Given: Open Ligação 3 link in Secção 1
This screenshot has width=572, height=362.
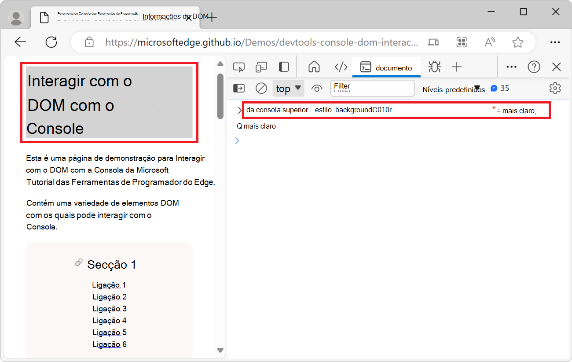Looking at the screenshot, I should [x=109, y=308].
